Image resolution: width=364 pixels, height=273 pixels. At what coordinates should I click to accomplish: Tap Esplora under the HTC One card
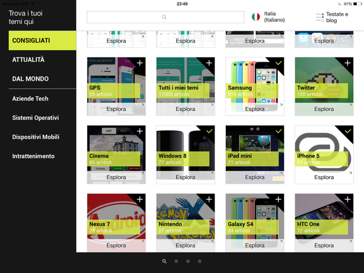(x=324, y=246)
